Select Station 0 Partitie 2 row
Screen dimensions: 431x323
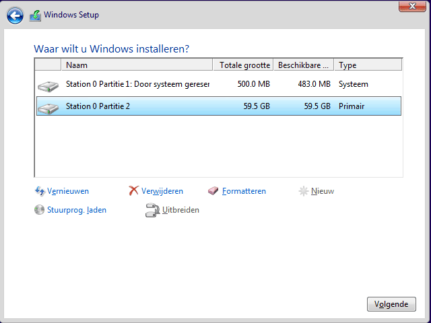(219, 106)
